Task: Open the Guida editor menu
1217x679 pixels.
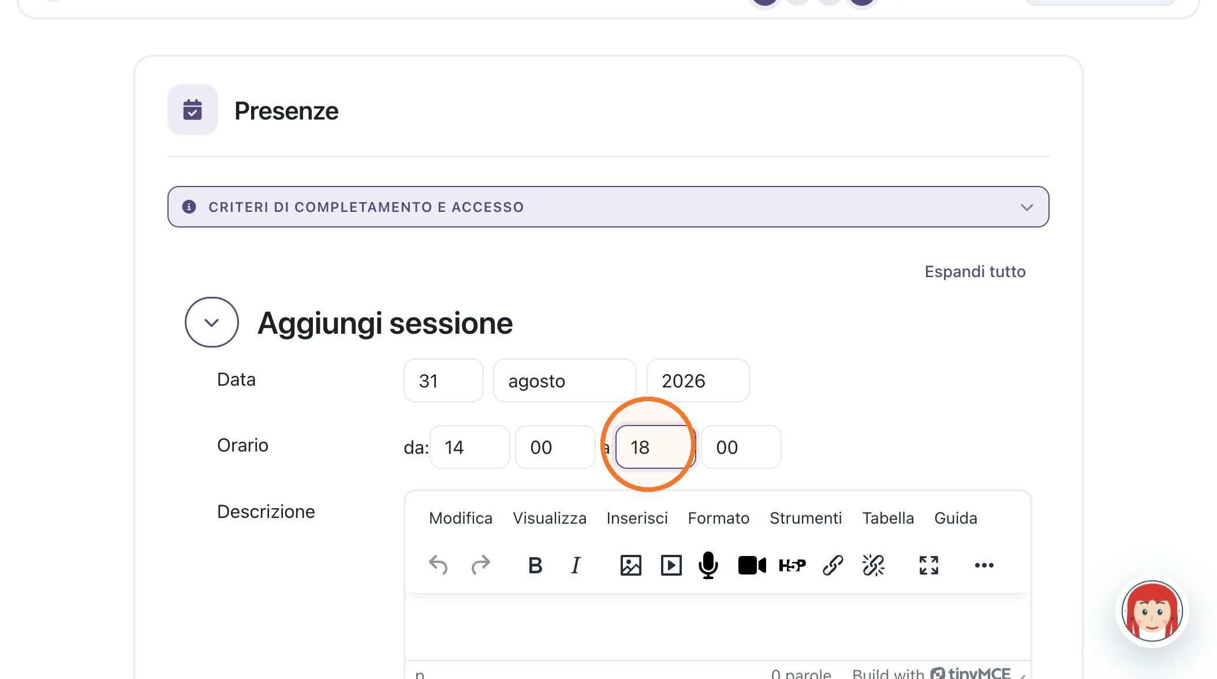Action: pyautogui.click(x=955, y=518)
